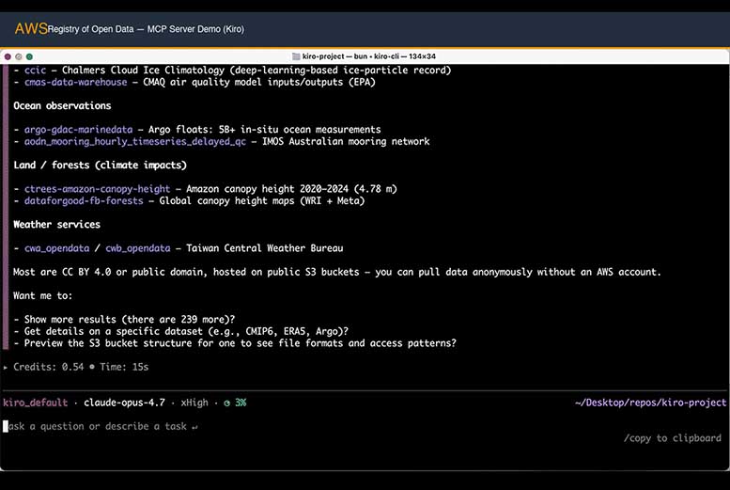Screen dimensions: 730x490
Task: Click the folder icon beside kiro-project title
Action: click(296, 56)
